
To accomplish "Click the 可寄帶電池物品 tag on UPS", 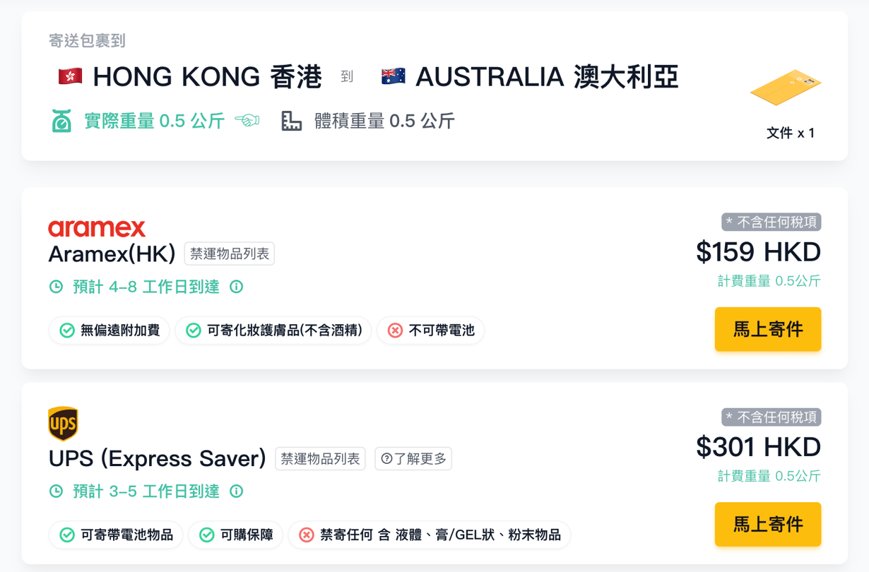I will pyautogui.click(x=116, y=535).
